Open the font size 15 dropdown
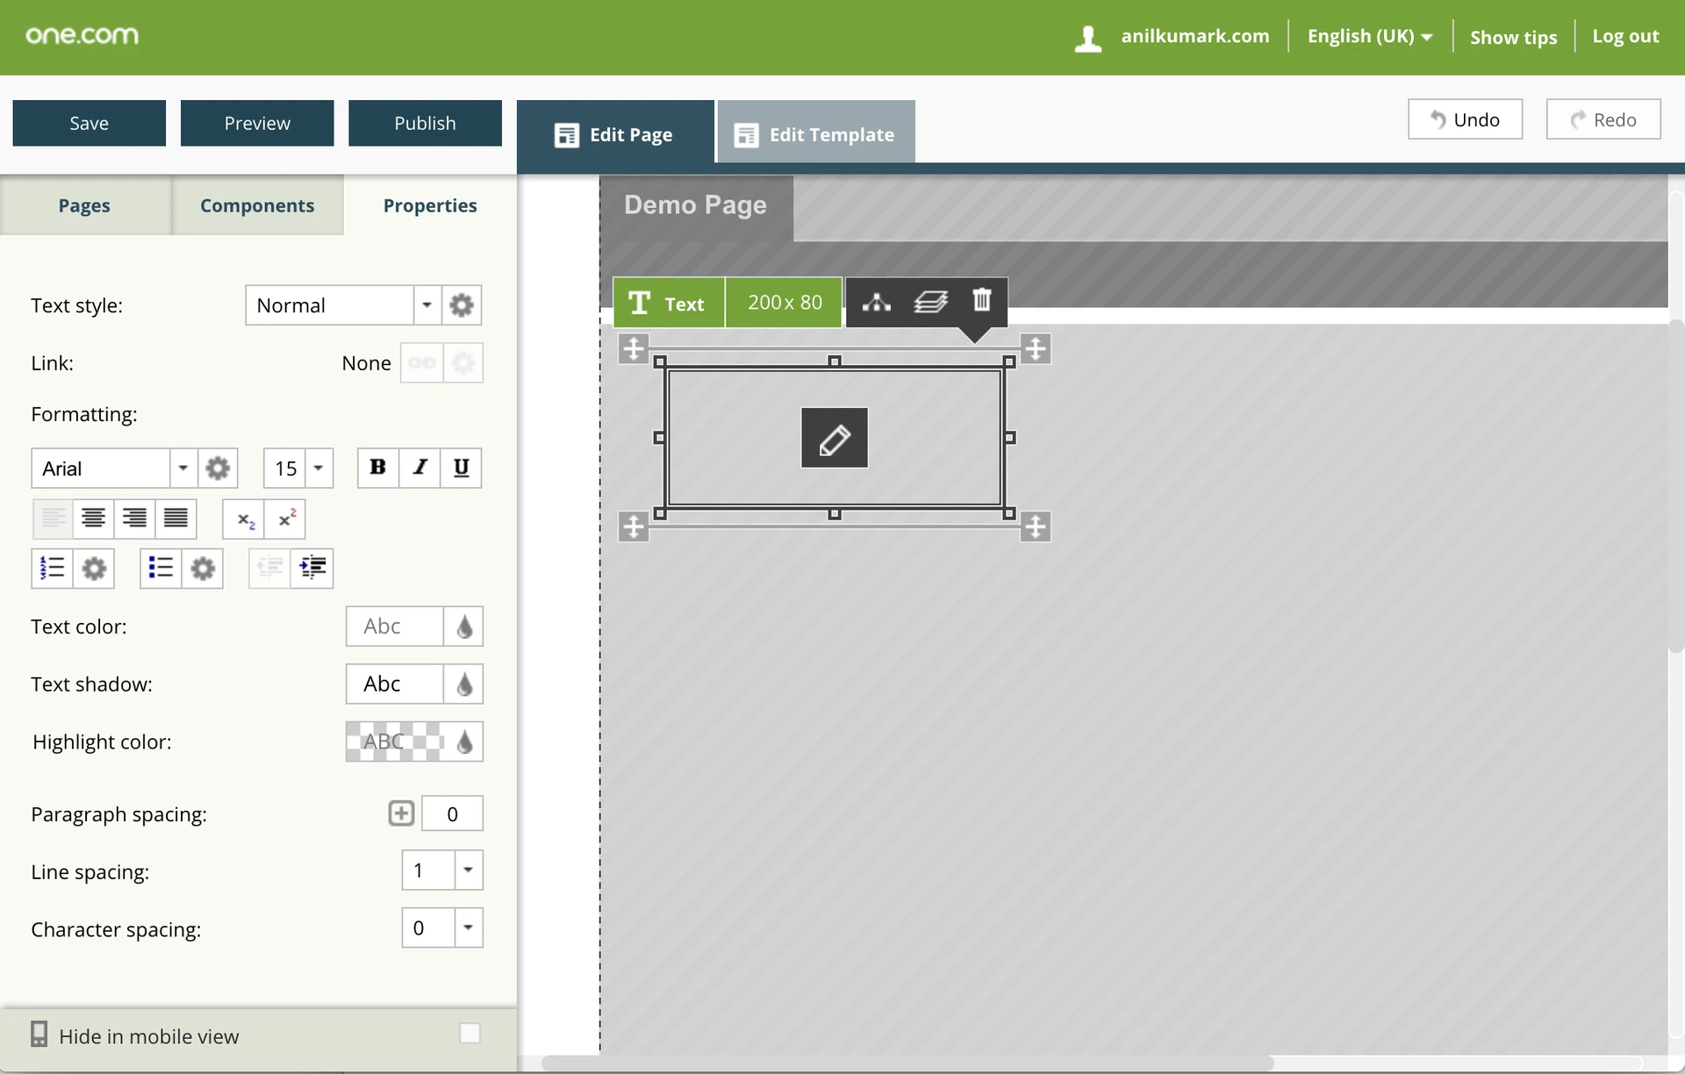 (x=319, y=469)
